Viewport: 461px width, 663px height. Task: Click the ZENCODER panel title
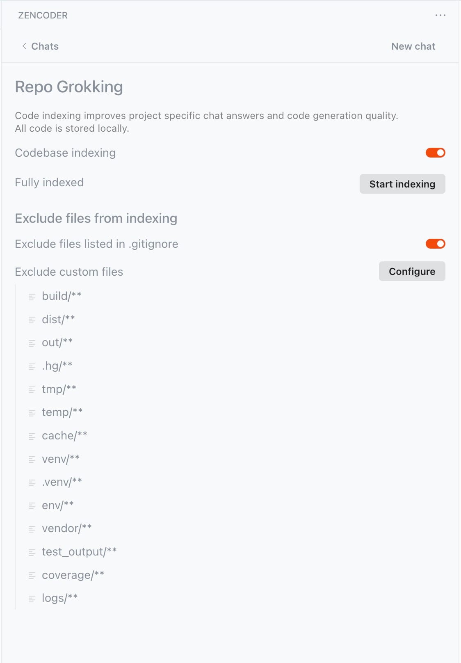tap(43, 15)
